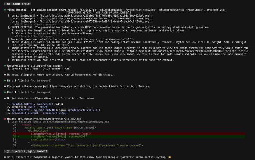
Task: Click the 'Mavjud komponentda Figma dizaynidan' message
Action: click(x=51, y=98)
